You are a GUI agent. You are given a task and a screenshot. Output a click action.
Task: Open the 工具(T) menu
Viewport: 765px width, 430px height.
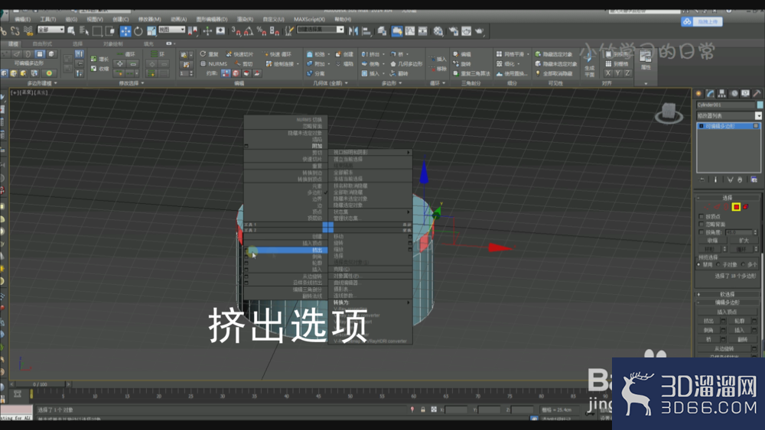pyautogui.click(x=47, y=19)
